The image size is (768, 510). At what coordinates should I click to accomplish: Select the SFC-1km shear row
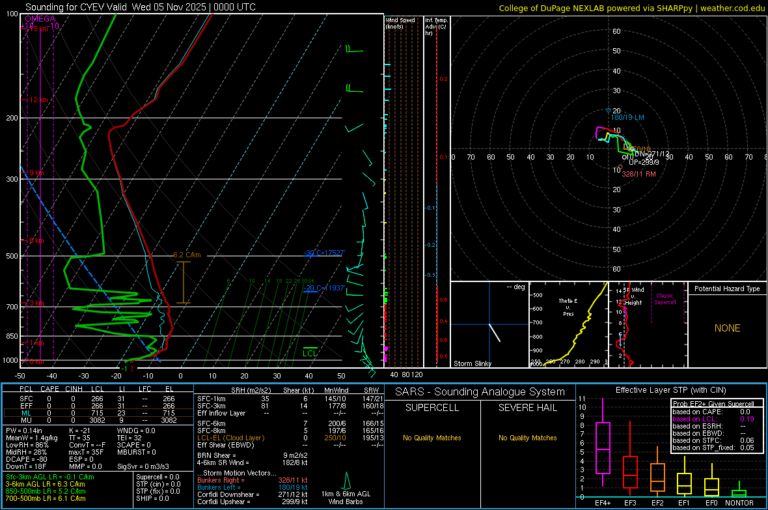290,399
